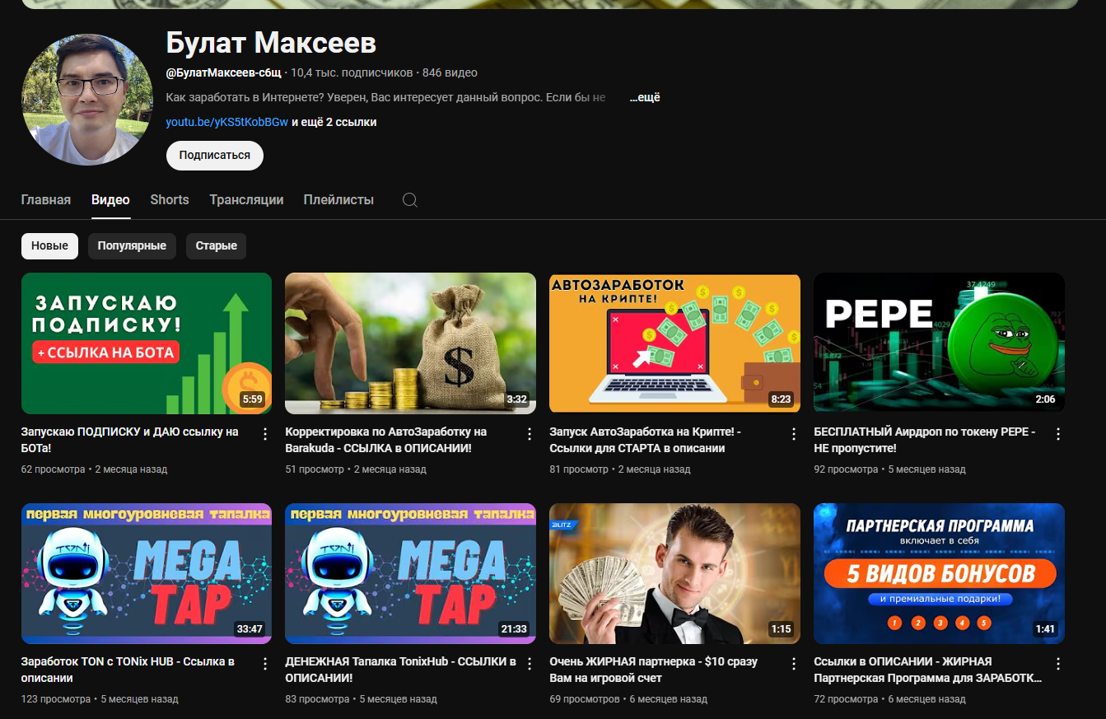Screen dimensions: 1106x719
Task: Select the 'Старые' filter chip
Action: click(216, 245)
